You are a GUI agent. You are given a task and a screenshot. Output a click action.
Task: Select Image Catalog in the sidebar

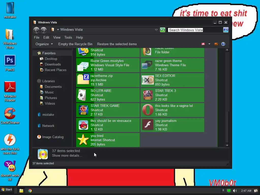pyautogui.click(x=53, y=137)
